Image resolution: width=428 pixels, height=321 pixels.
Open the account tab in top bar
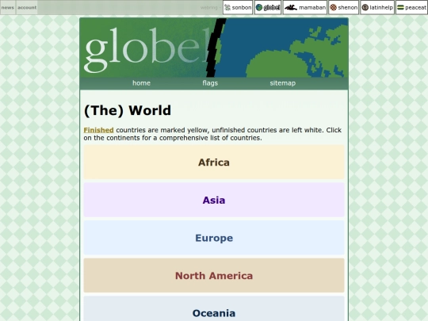tap(27, 7)
